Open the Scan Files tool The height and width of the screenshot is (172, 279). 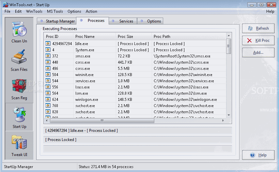[x=19, y=60]
